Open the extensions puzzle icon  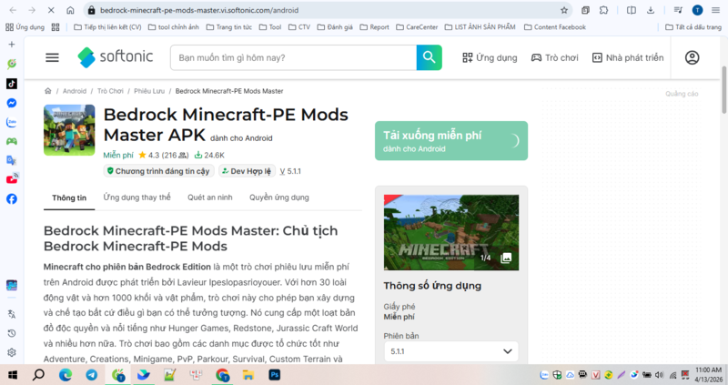coord(603,10)
